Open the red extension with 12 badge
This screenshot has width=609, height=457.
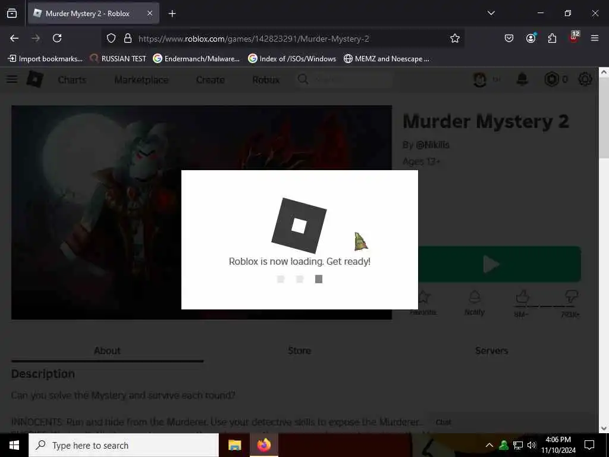tap(574, 37)
